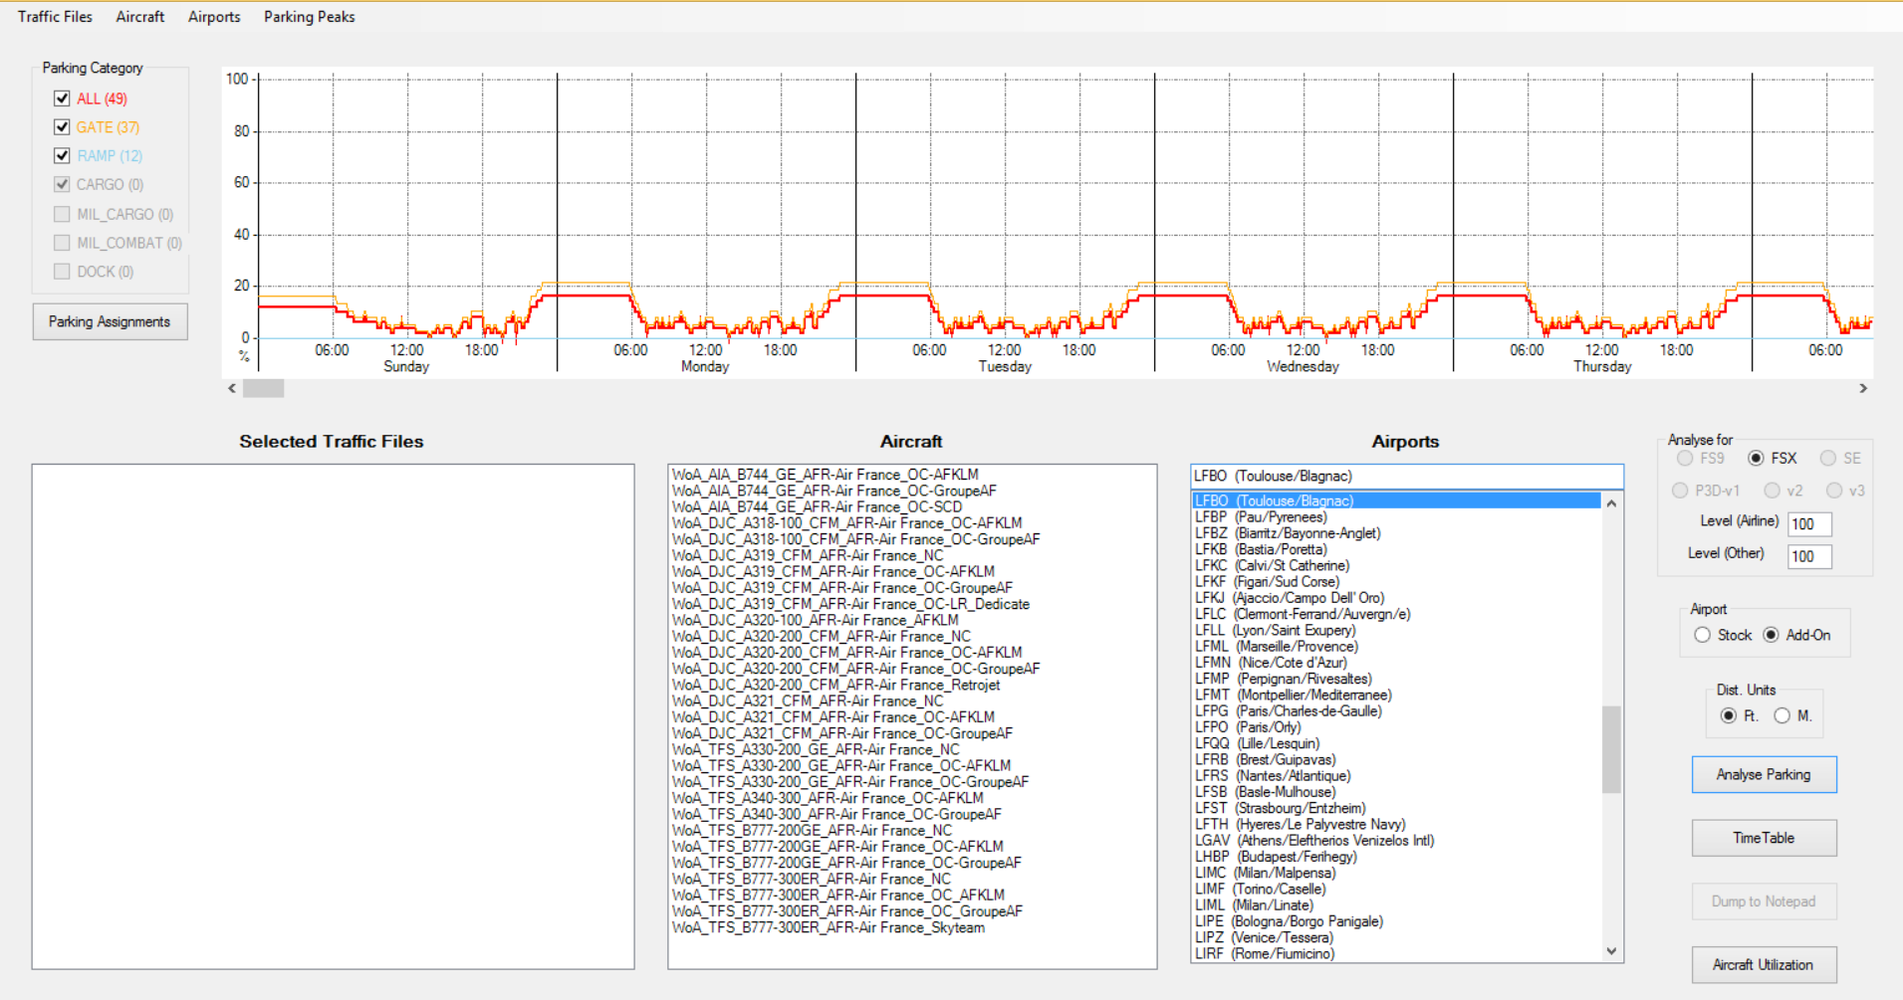Select the v3 radio button
Viewport: 1903px width, 1000px height.
(1834, 491)
